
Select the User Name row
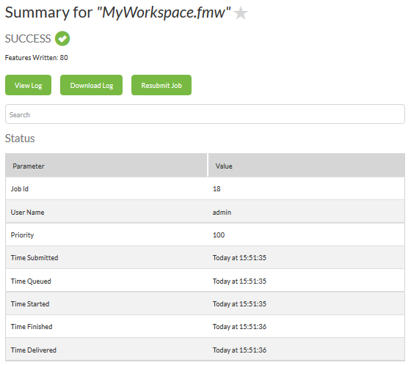pyautogui.click(x=205, y=212)
